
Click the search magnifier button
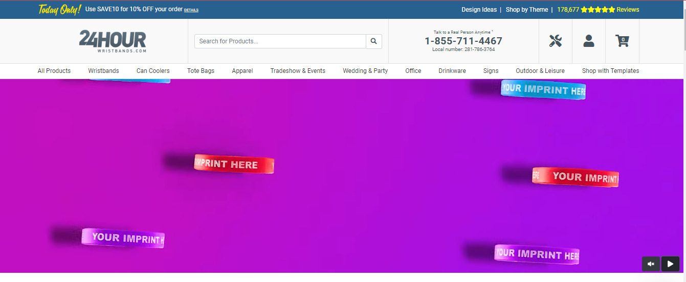(x=374, y=41)
